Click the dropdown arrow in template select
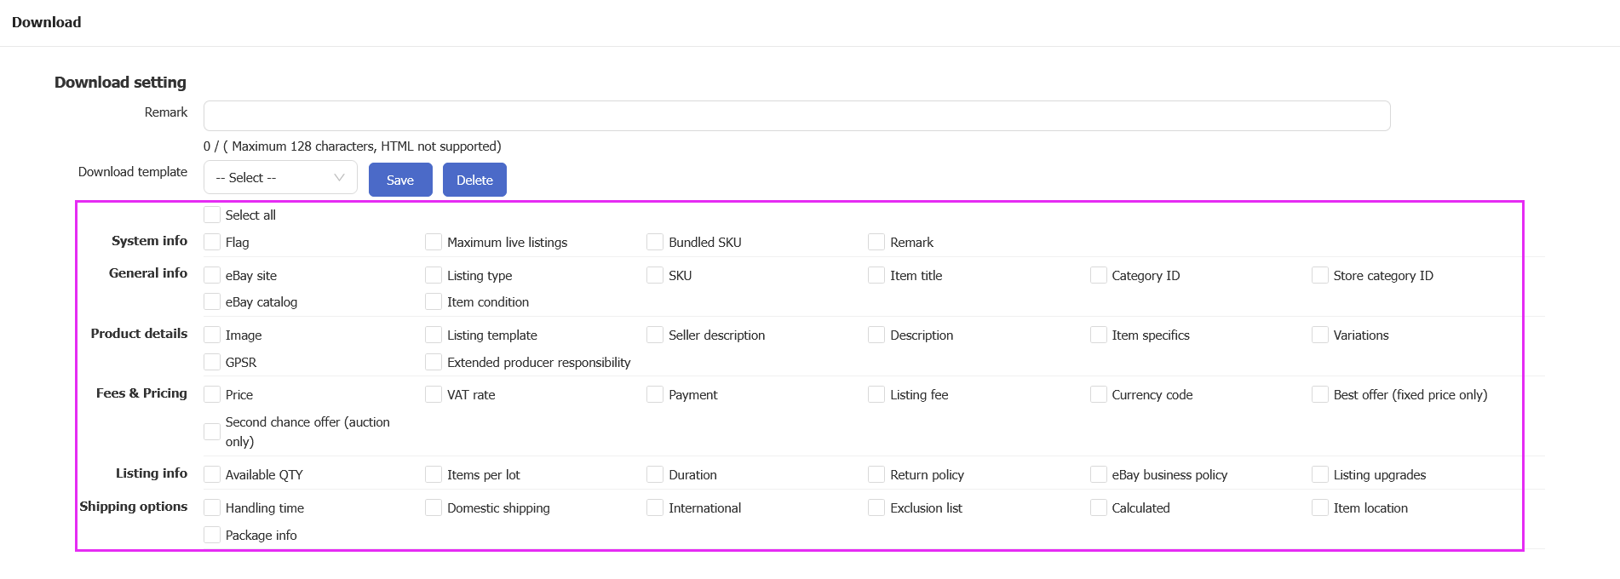1620x579 pixels. tap(339, 178)
